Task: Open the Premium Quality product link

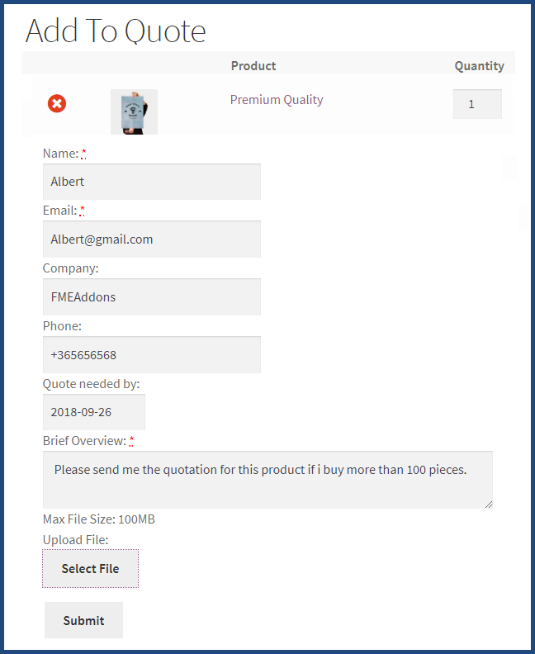Action: (x=277, y=100)
